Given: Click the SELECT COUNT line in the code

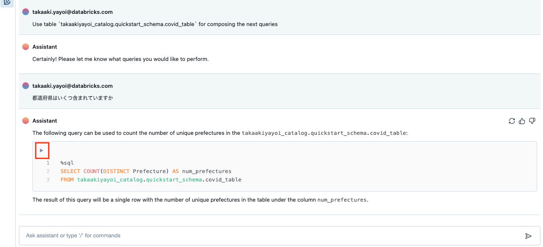Looking at the screenshot, I should click(146, 171).
